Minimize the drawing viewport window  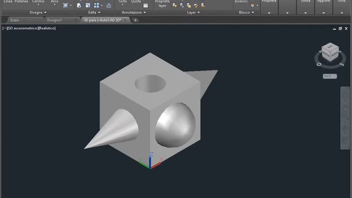coord(334,29)
